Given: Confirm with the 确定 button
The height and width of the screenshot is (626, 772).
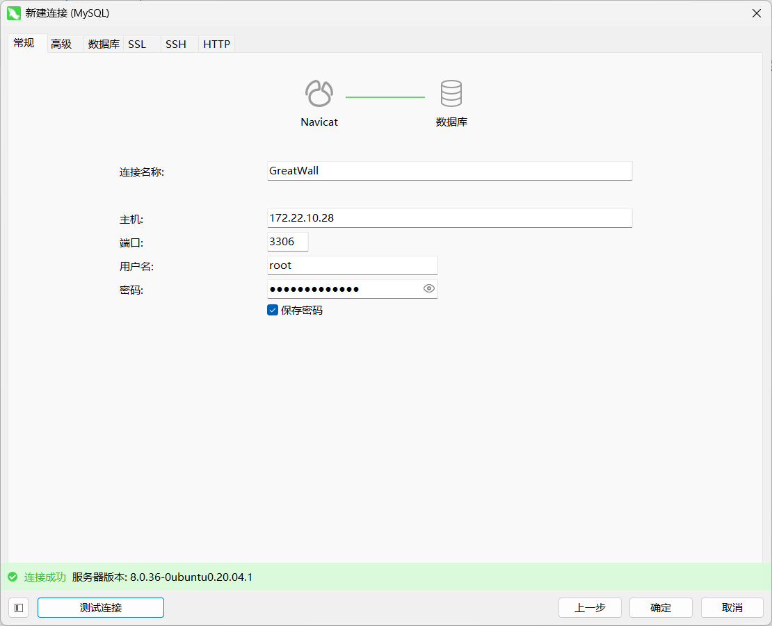Looking at the screenshot, I should (661, 608).
